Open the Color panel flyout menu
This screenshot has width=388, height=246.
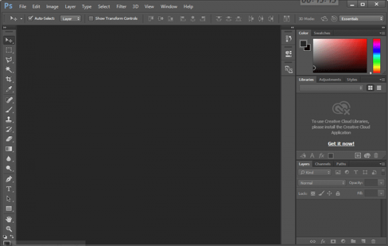pyautogui.click(x=382, y=33)
